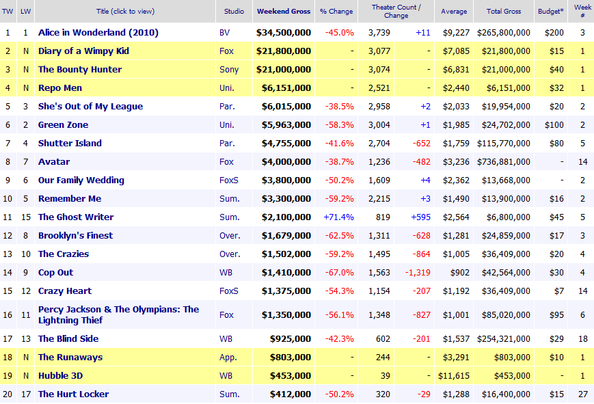Click the Par. studio link for Shutter Island
Viewport: 594px width, 404px height.
227,144
